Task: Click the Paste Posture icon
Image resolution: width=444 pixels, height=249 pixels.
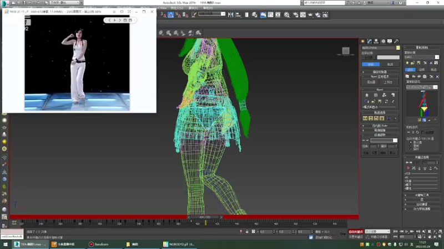Action: [413, 76]
